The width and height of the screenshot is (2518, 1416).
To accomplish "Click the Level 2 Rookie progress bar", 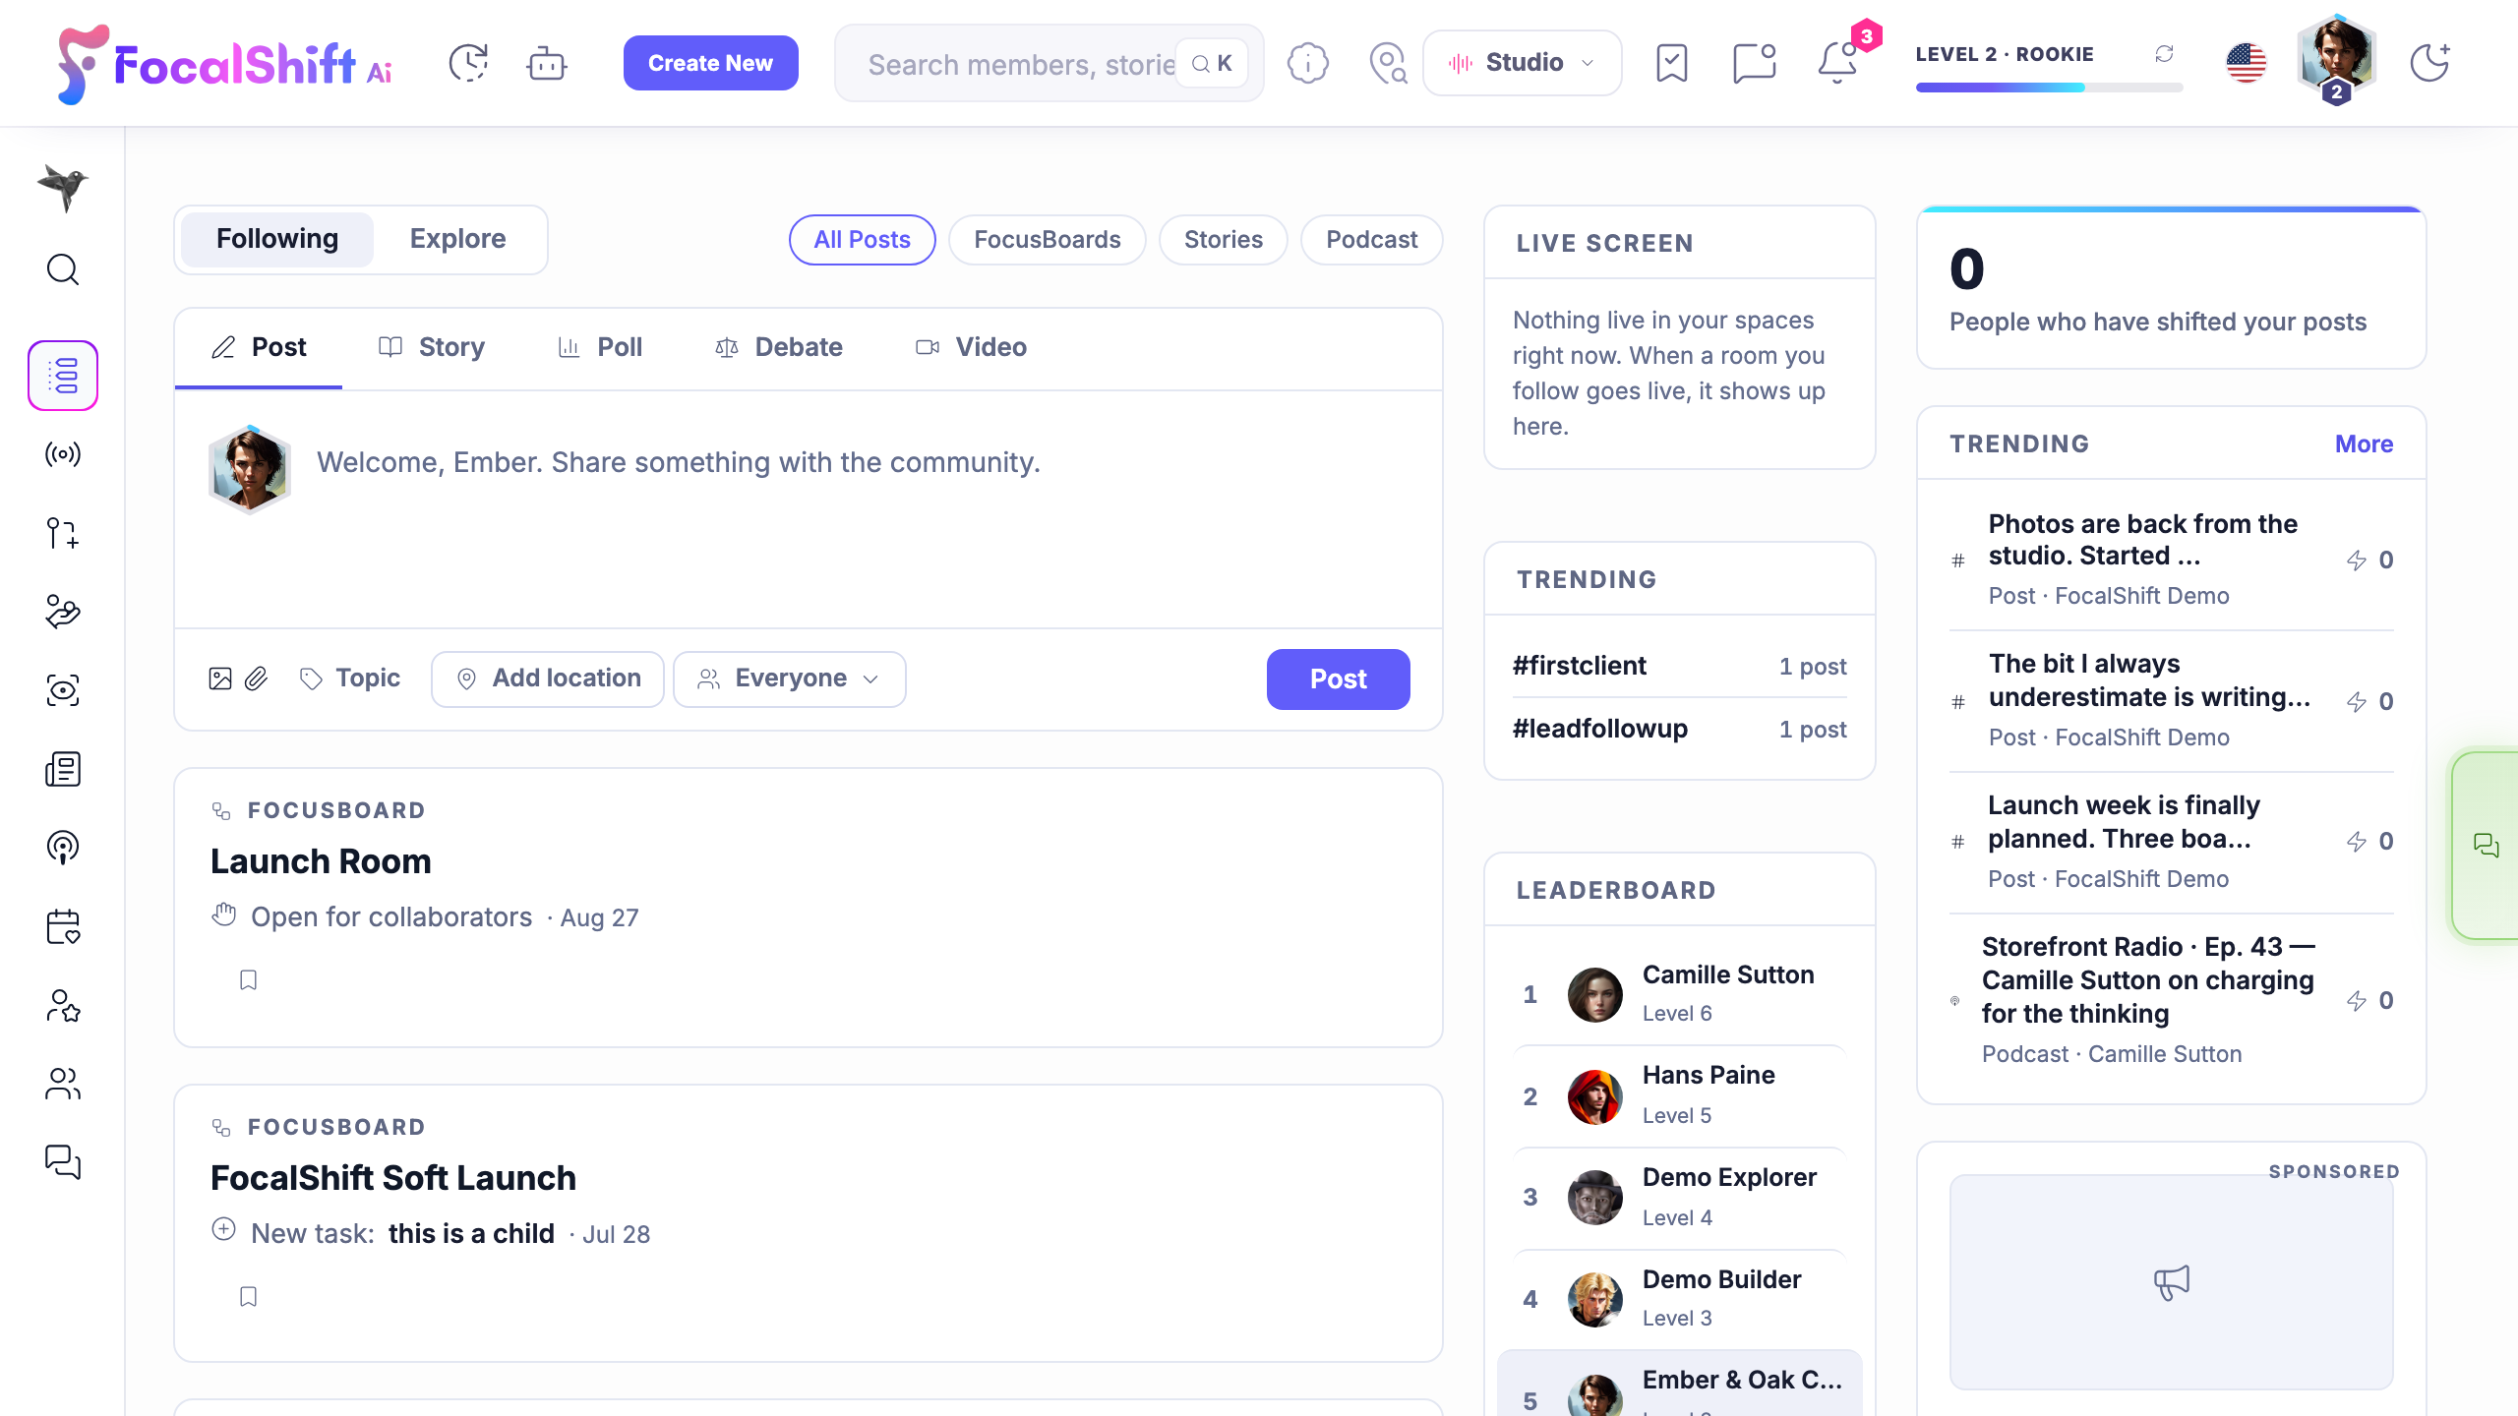I will [2049, 88].
